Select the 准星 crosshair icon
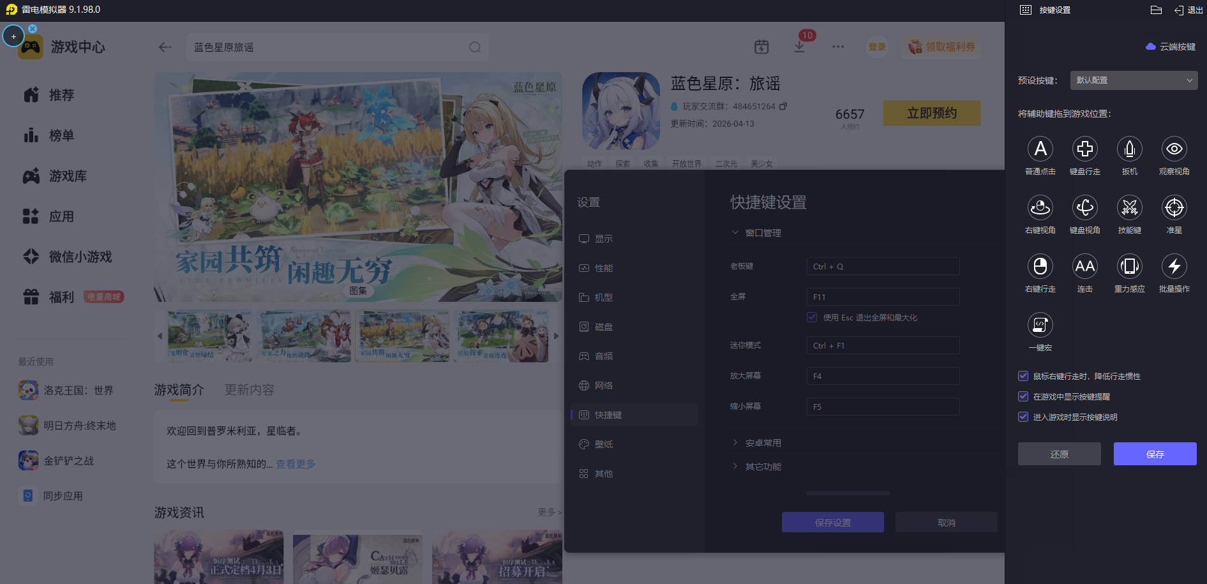 [x=1174, y=207]
